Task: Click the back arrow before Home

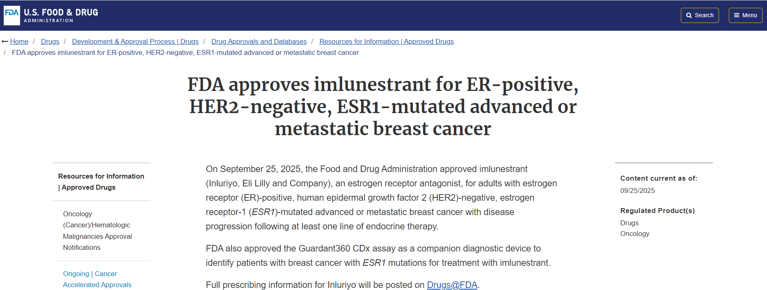Action: point(5,41)
